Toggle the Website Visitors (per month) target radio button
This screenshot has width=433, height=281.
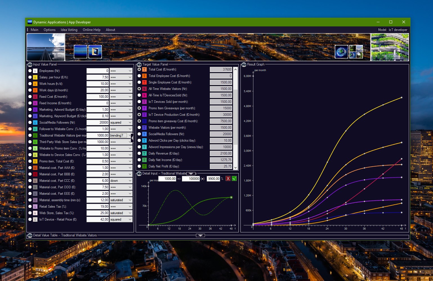[x=139, y=128]
